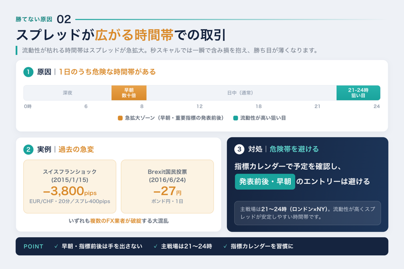
Task: Click the line 指標カレンダーで予定を確認し、
Action: pyautogui.click(x=288, y=167)
